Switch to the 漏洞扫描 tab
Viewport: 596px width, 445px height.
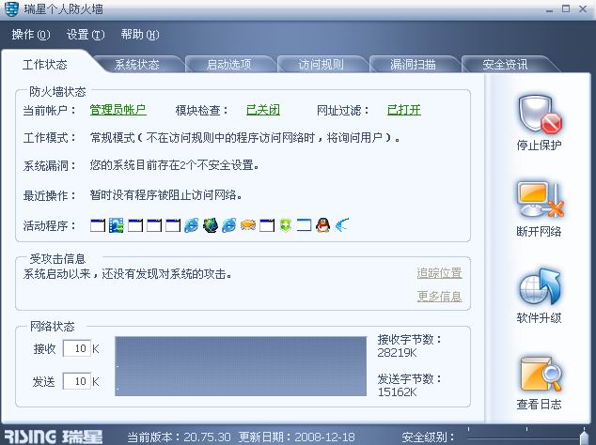[x=413, y=64]
